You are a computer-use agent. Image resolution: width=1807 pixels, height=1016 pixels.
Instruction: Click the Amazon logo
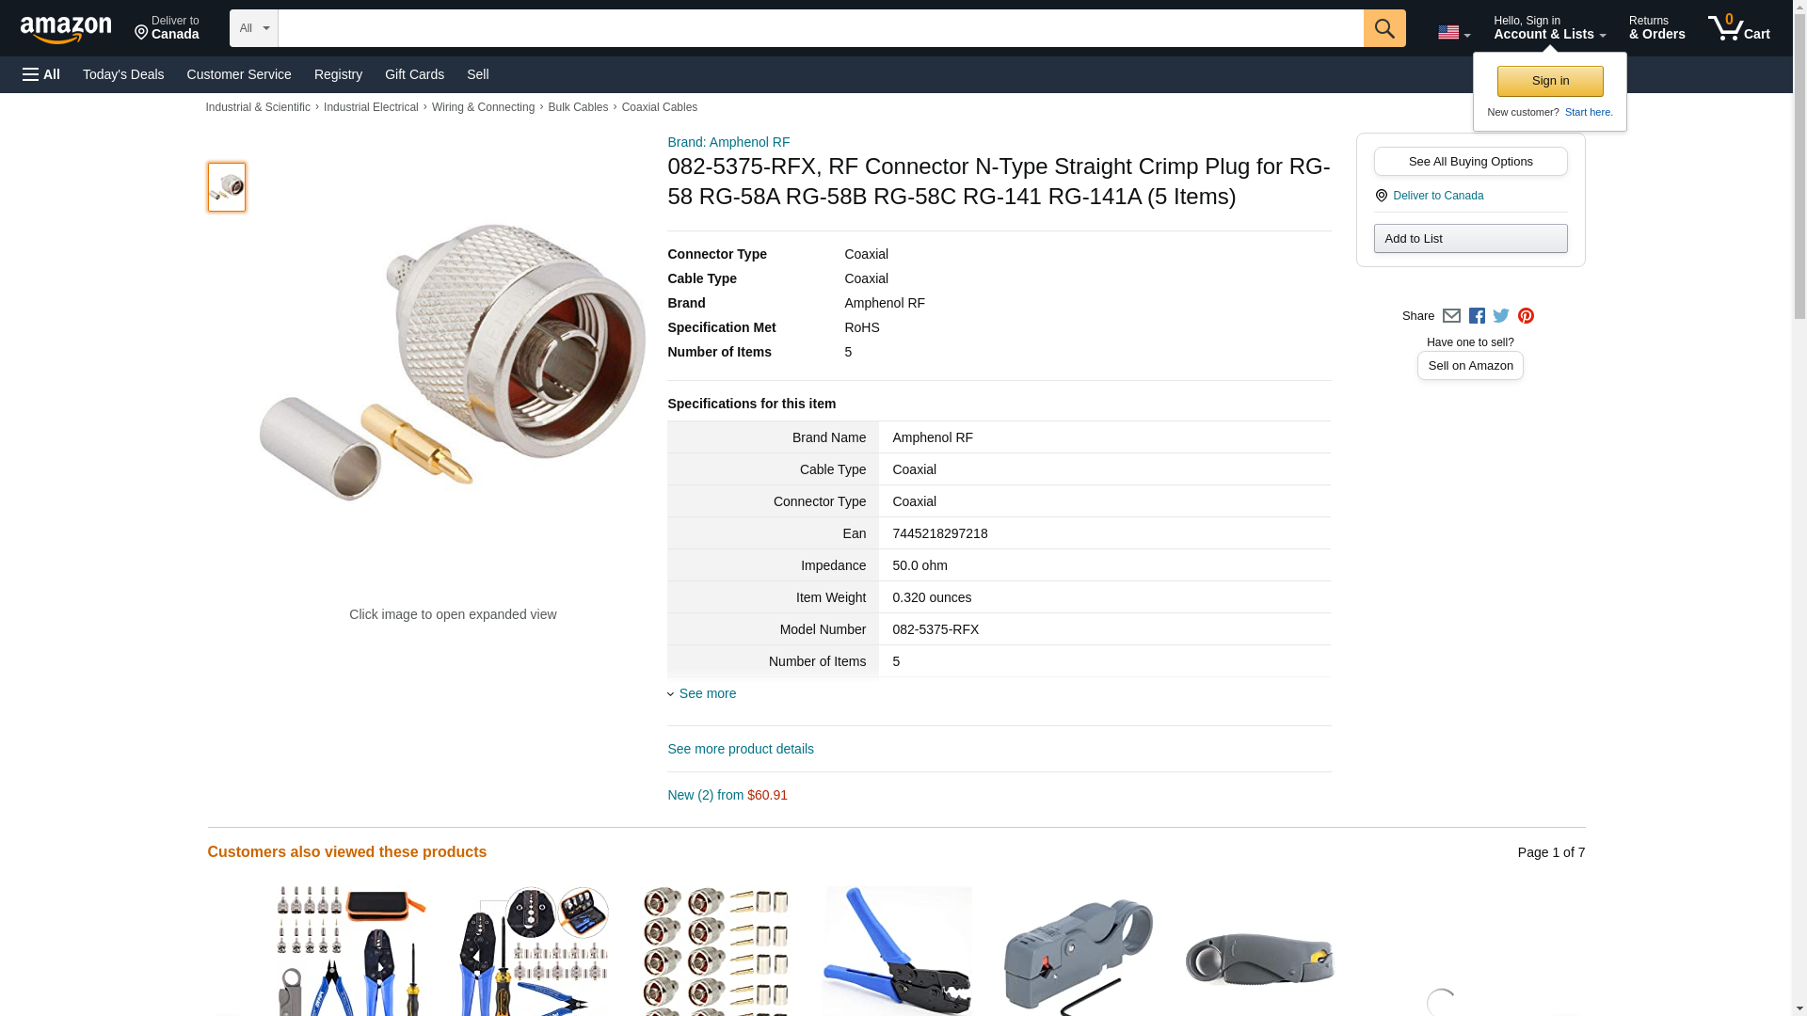pyautogui.click(x=66, y=28)
